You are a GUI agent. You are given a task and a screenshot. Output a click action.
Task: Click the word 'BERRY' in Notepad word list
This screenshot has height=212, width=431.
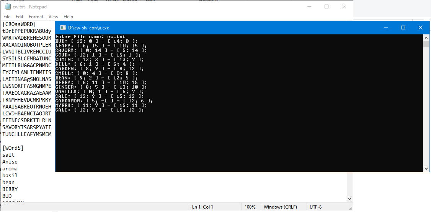click(10, 189)
